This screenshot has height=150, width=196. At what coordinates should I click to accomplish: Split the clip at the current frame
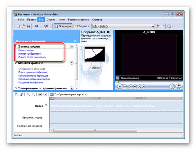click(x=172, y=86)
